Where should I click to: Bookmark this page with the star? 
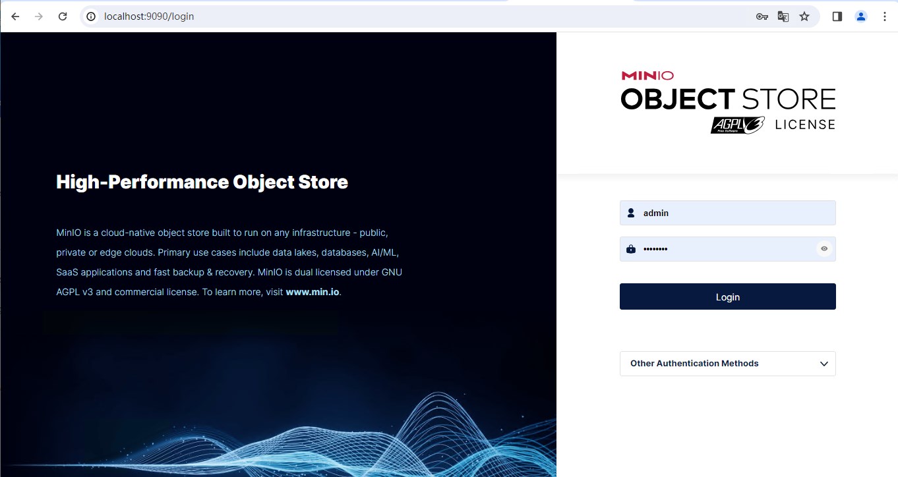pos(804,16)
